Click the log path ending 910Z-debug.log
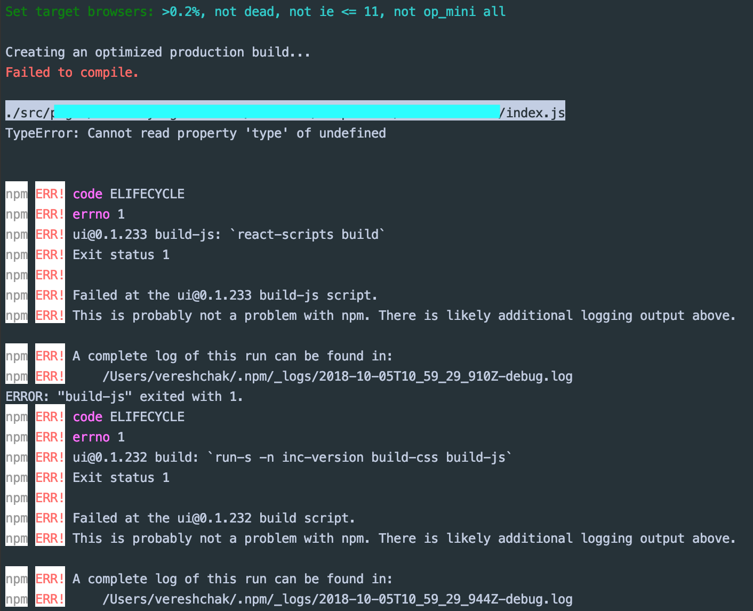 337,376
